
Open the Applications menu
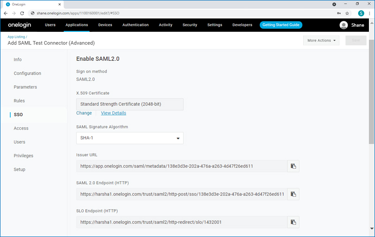pos(77,25)
